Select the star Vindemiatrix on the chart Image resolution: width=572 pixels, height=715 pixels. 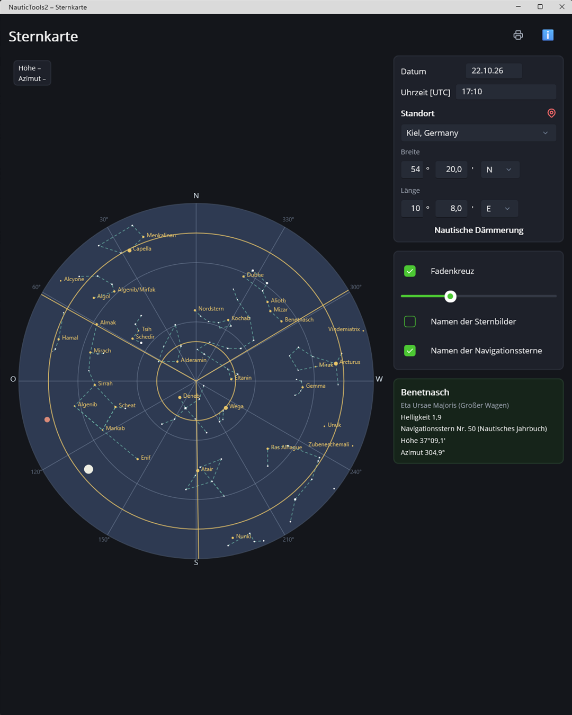363,330
